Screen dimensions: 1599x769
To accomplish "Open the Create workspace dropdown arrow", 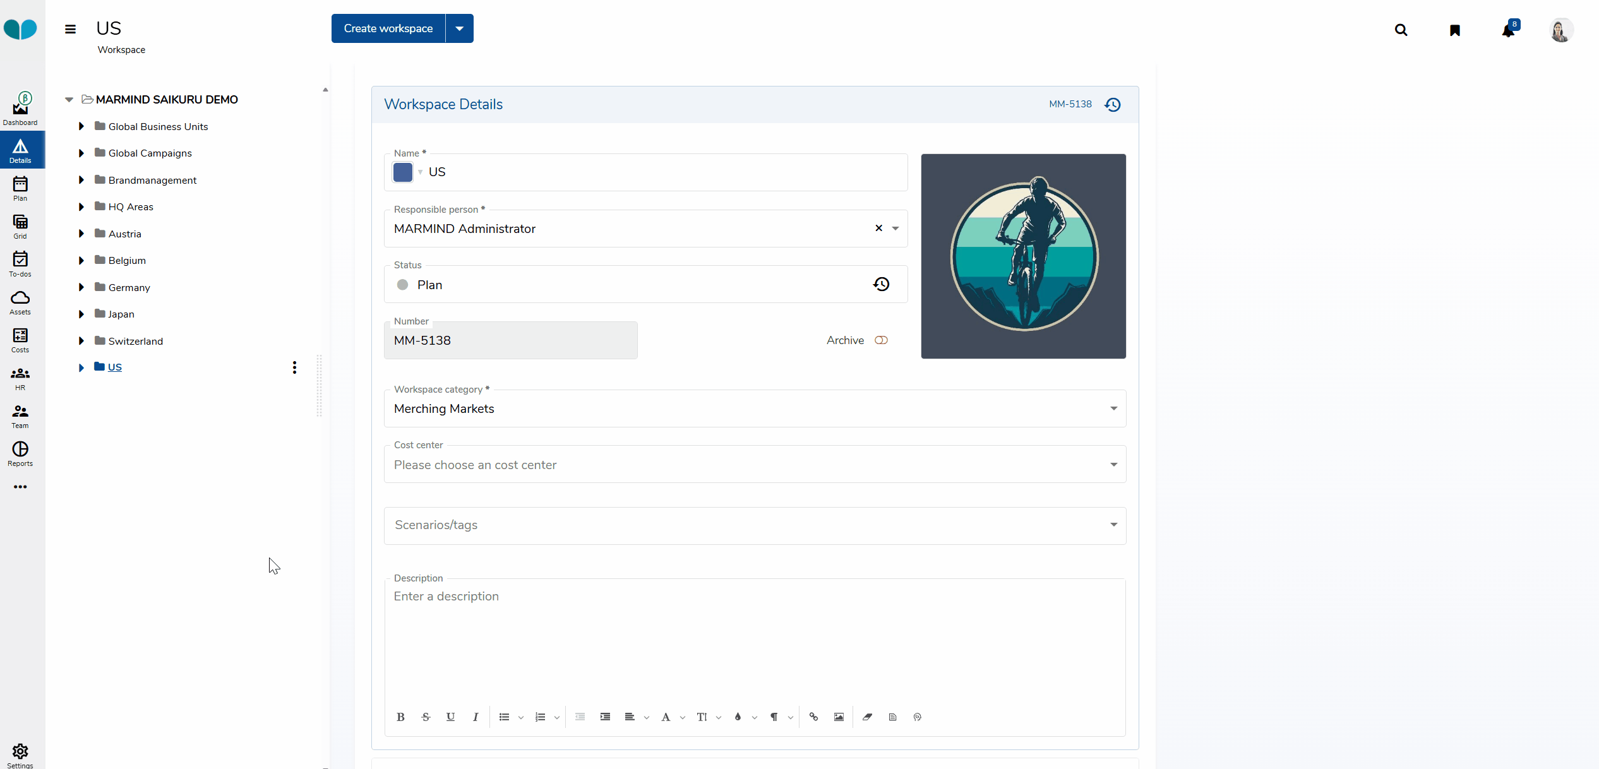I will pos(460,28).
